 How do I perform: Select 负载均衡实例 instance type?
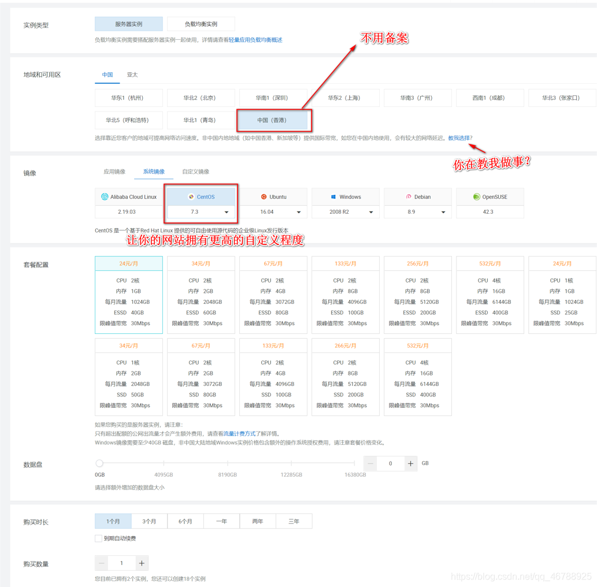pyautogui.click(x=201, y=24)
